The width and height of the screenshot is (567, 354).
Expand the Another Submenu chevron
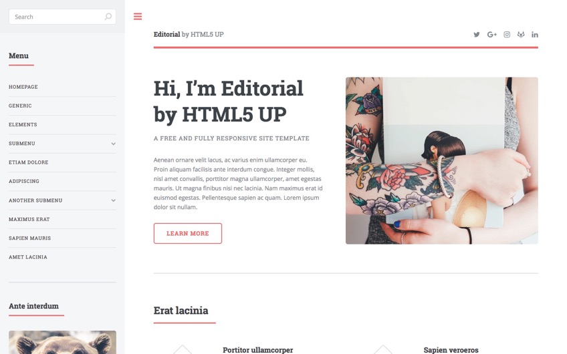(x=113, y=200)
